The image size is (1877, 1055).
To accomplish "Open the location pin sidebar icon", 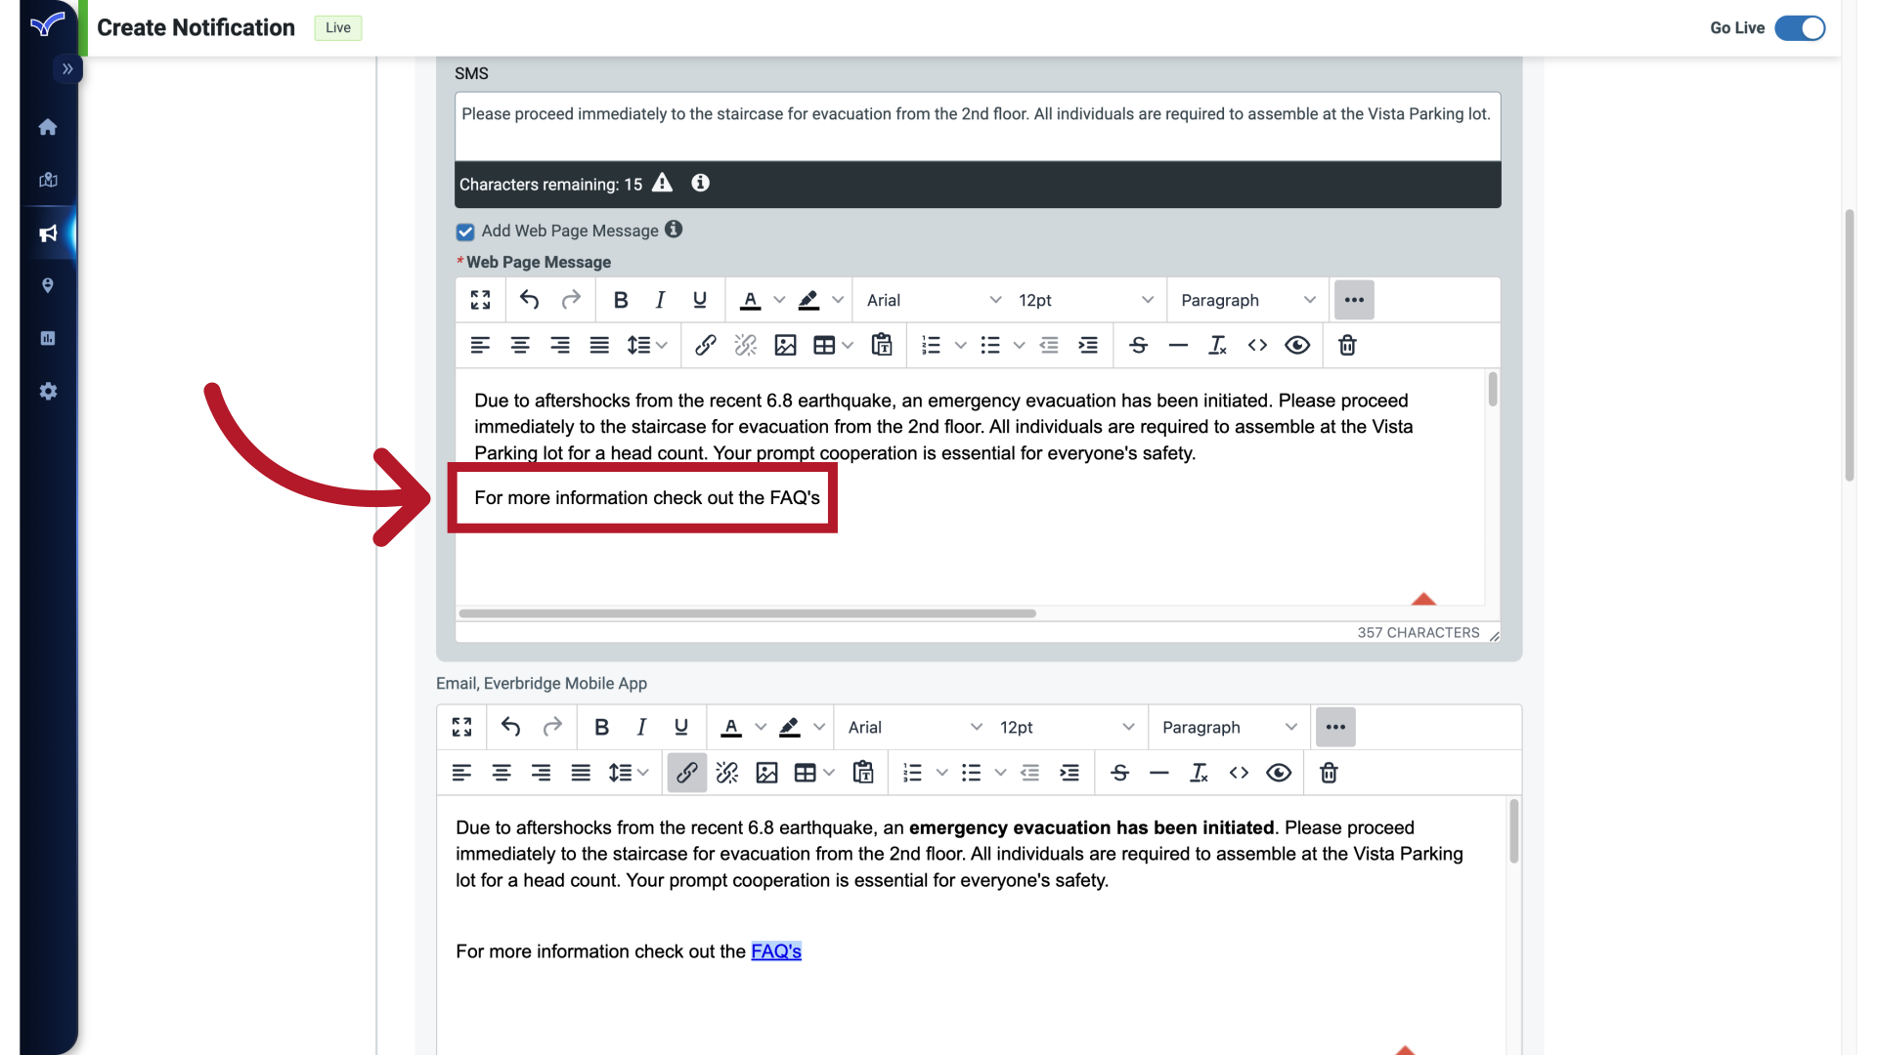I will tap(48, 285).
